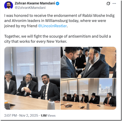
Task: Click the word 'Williamsburg' in the tweet
Action: pos(56,21)
